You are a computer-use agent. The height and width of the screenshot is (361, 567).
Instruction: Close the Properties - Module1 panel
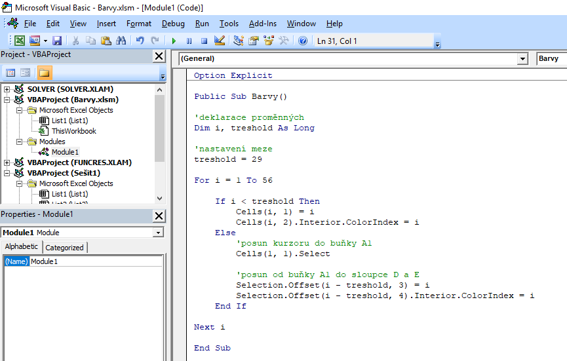(x=159, y=216)
